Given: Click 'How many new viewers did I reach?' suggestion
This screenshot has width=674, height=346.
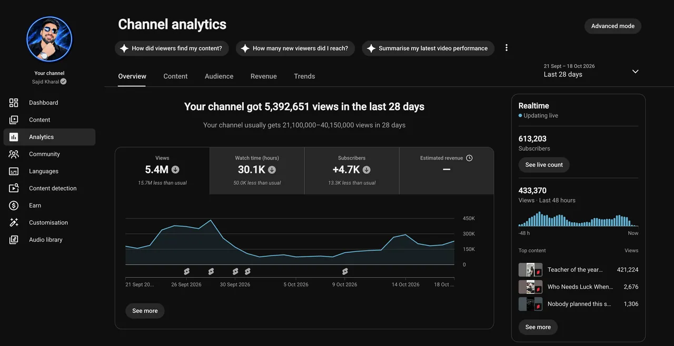Looking at the screenshot, I should [x=295, y=48].
